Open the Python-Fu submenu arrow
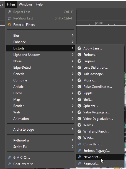Image resolution: width=126 pixels, height=169 pixels. coord(73,140)
